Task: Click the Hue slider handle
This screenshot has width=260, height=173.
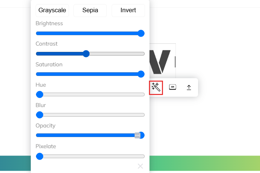Action: point(40,94)
